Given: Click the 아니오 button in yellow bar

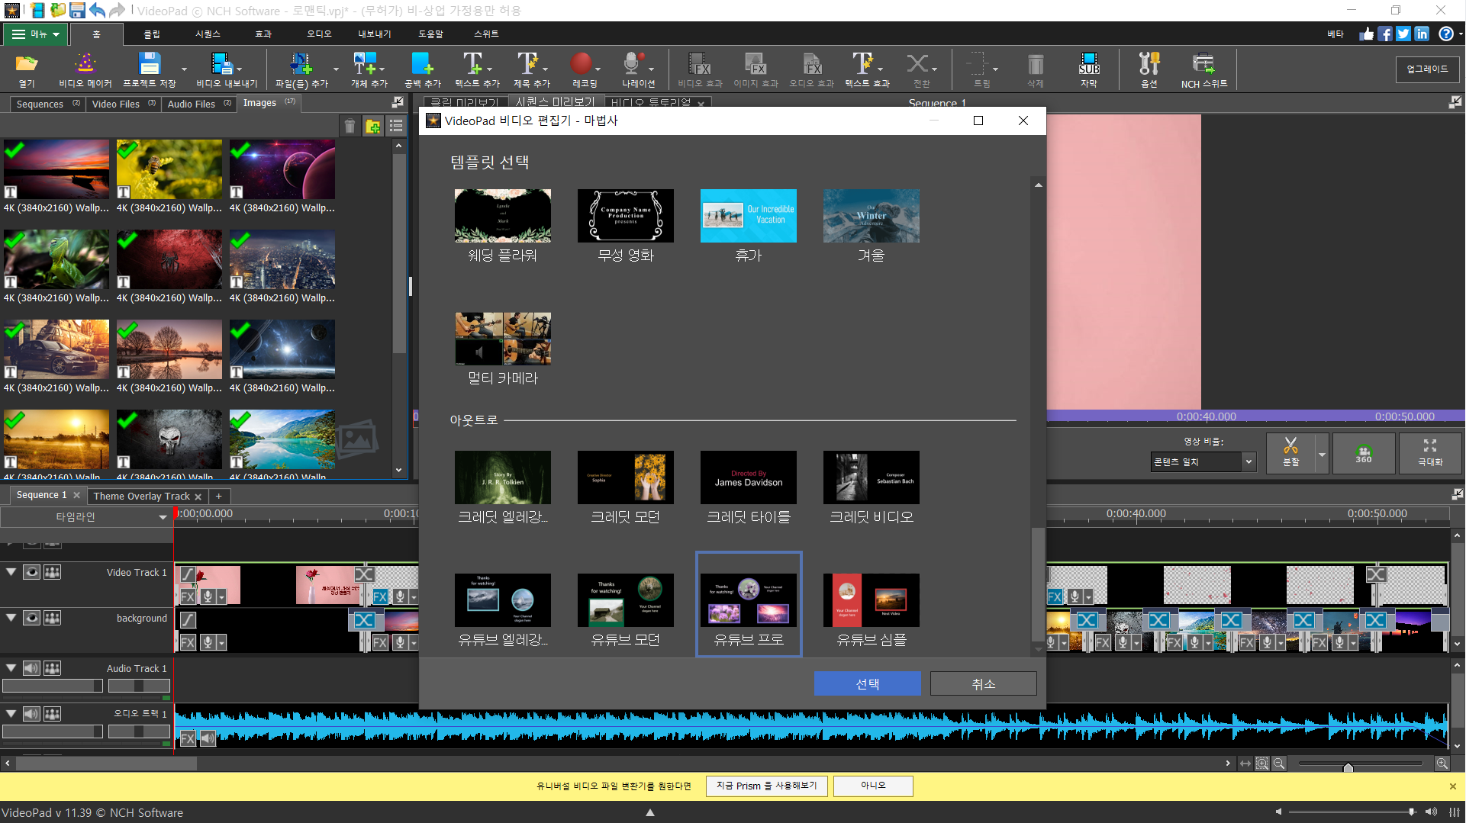Looking at the screenshot, I should pyautogui.click(x=873, y=786).
